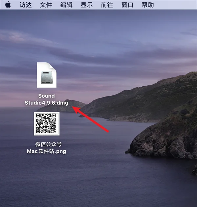Open the 文件 menu
This screenshot has width=197, height=207.
[x=46, y=5]
